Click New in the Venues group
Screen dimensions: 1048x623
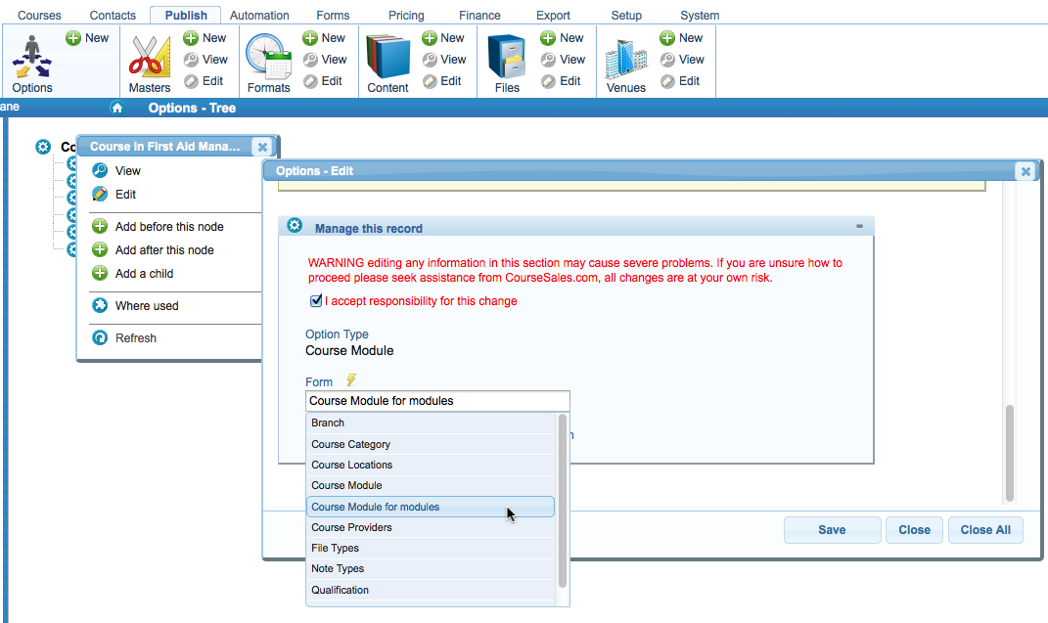pos(681,38)
